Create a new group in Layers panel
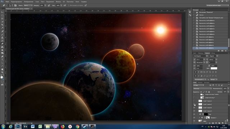The image size is (230, 129). coord(219,123)
